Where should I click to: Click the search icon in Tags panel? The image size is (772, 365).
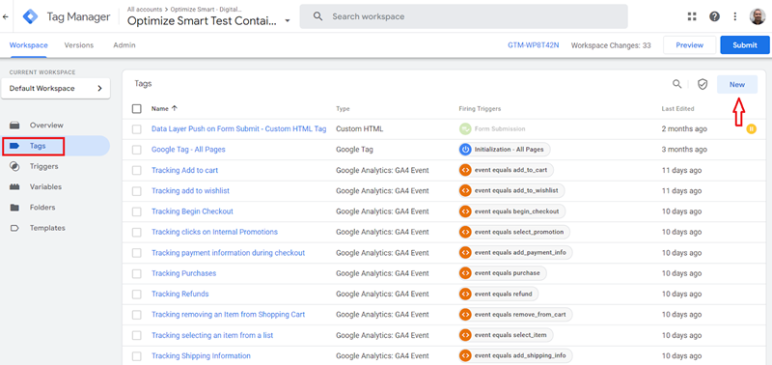677,84
